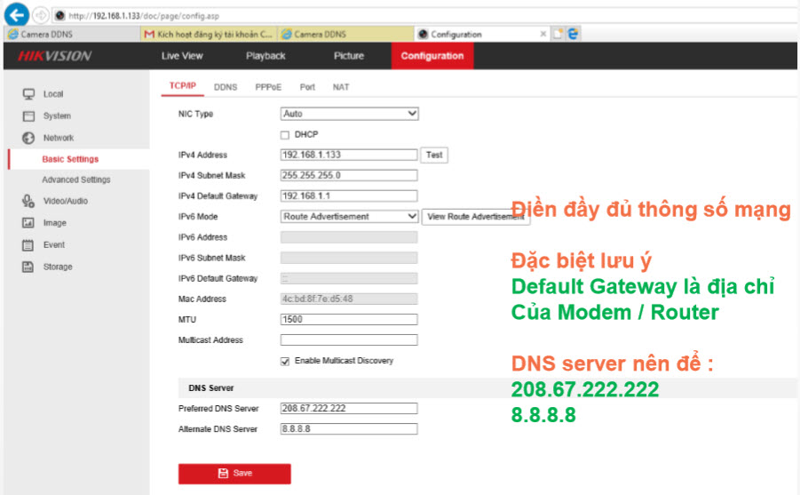Click the red Save button
The width and height of the screenshot is (800, 495).
click(234, 474)
